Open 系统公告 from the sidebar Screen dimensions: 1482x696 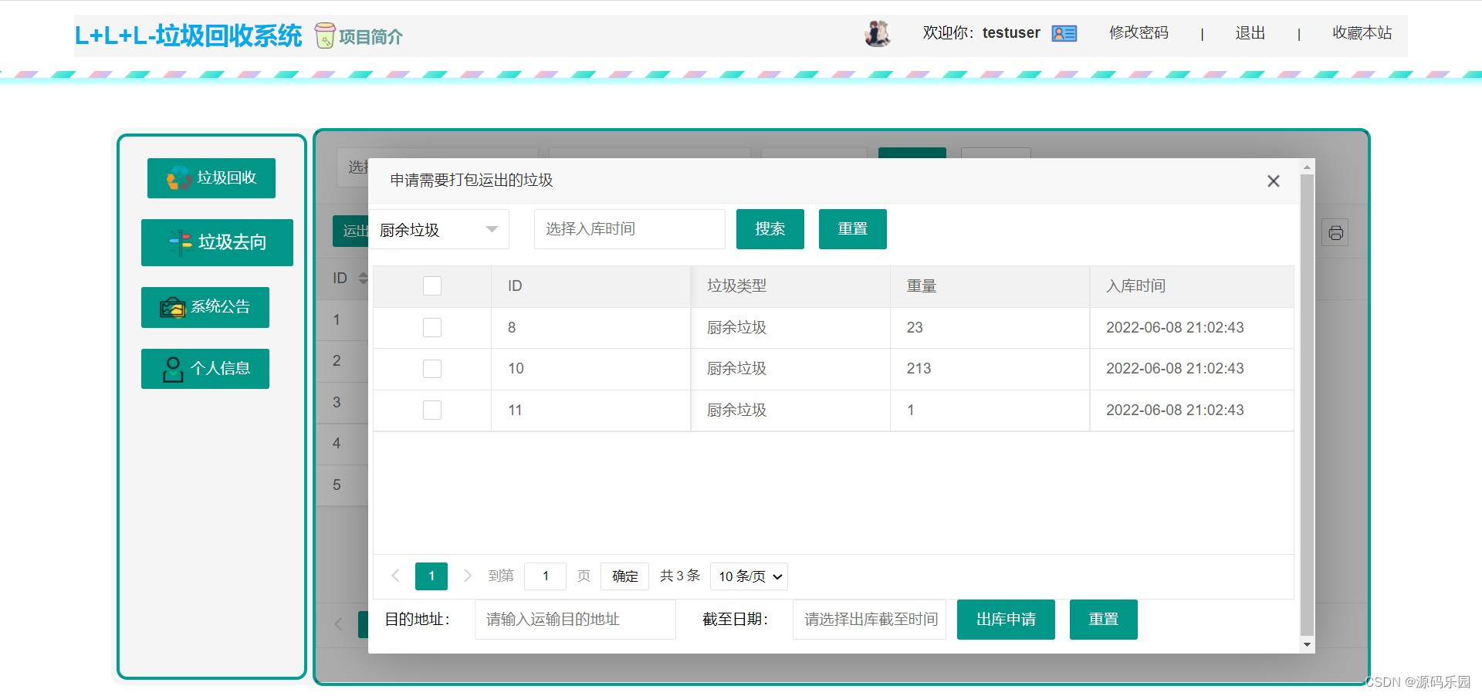171,306
